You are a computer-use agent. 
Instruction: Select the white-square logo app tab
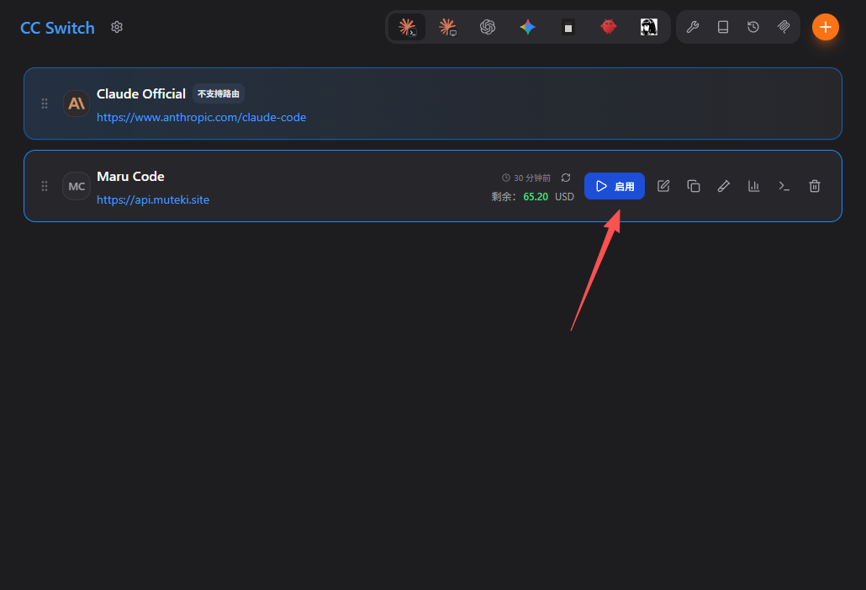click(x=568, y=27)
